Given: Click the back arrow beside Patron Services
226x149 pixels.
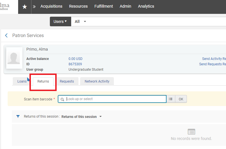Looking at the screenshot, I should [7, 36].
